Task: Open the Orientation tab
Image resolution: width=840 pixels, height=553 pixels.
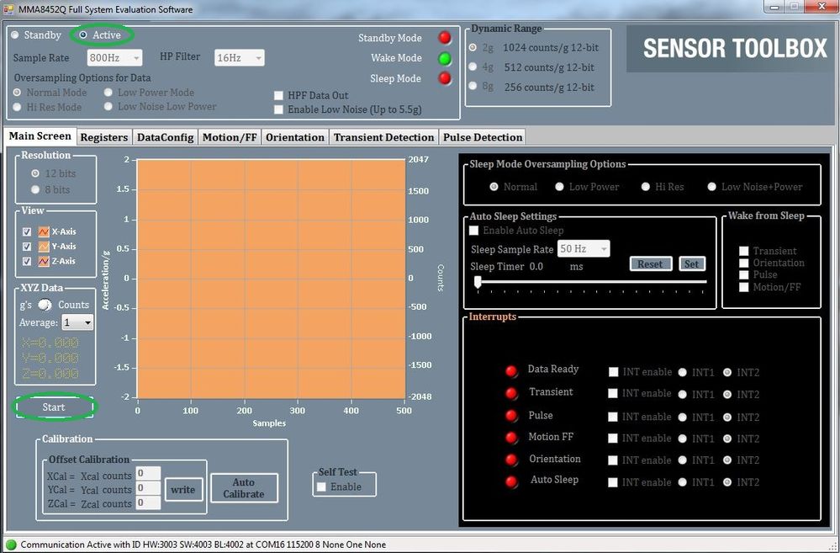Action: click(295, 137)
